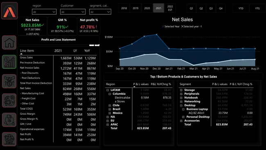
Task: Open the Customer dropdown
Action: 72,12
